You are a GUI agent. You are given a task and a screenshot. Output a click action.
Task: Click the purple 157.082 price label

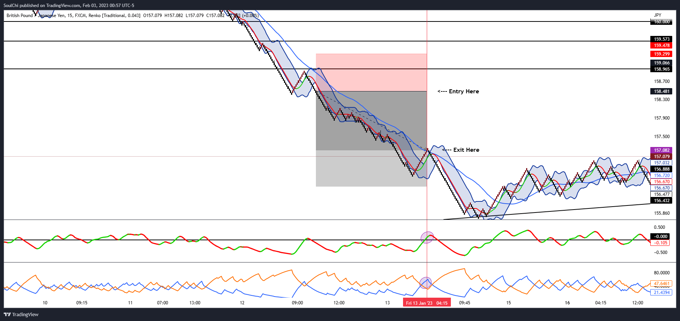coord(661,150)
